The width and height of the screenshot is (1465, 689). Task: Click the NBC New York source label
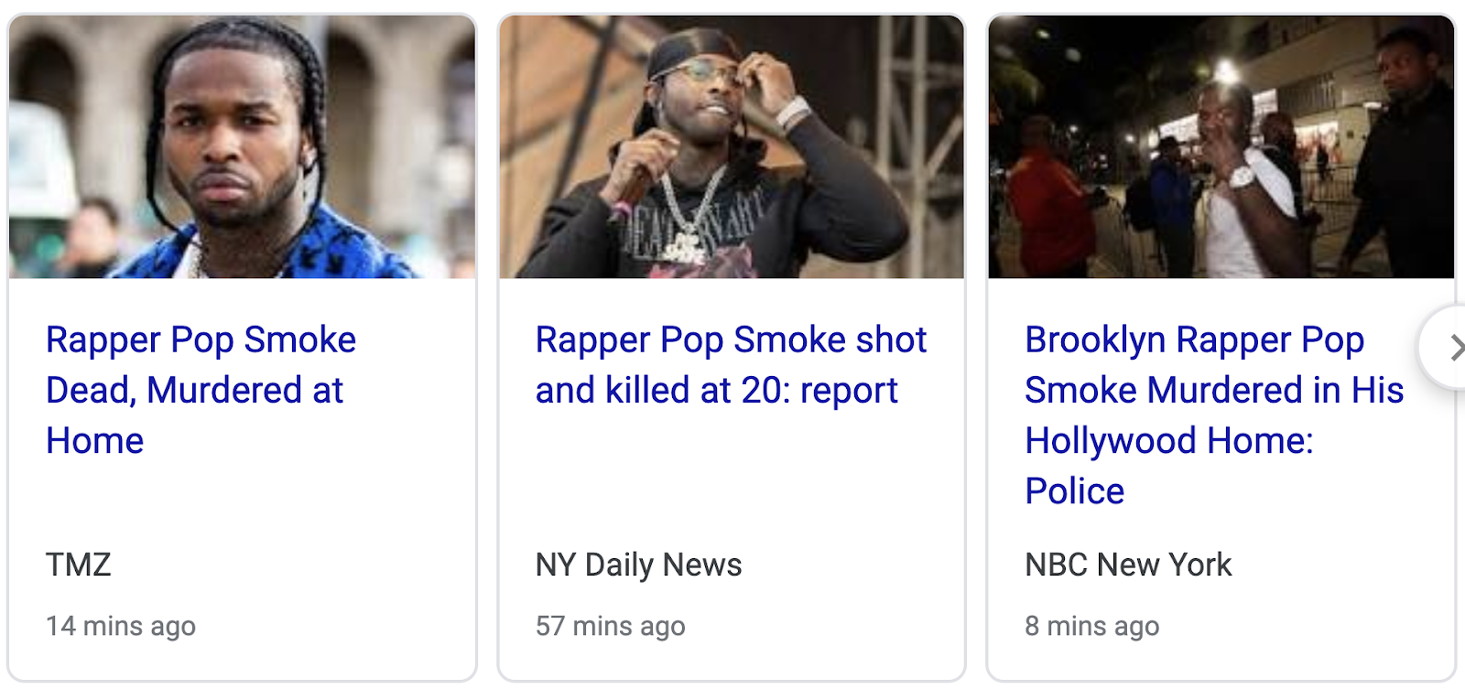click(x=1128, y=565)
